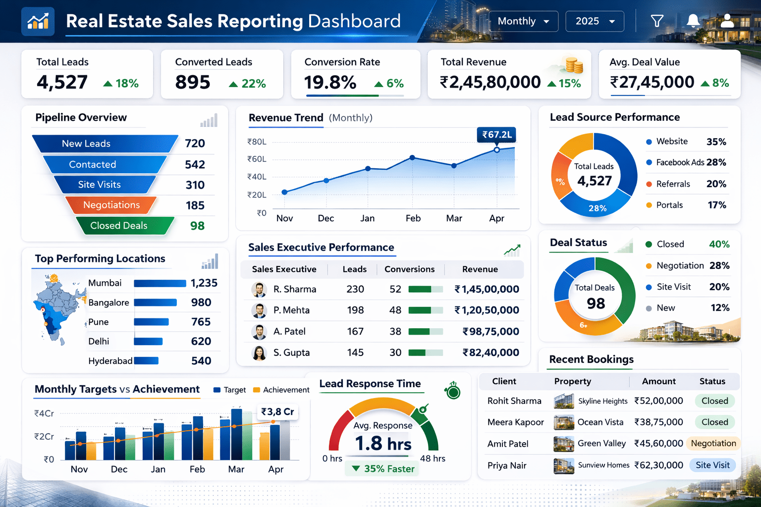Click the dashboard logo chart icon
The image size is (761, 507).
[x=38, y=21]
